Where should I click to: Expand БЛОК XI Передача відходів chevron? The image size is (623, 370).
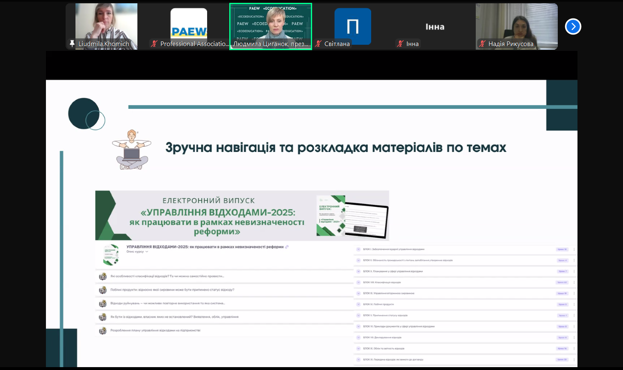point(358,359)
